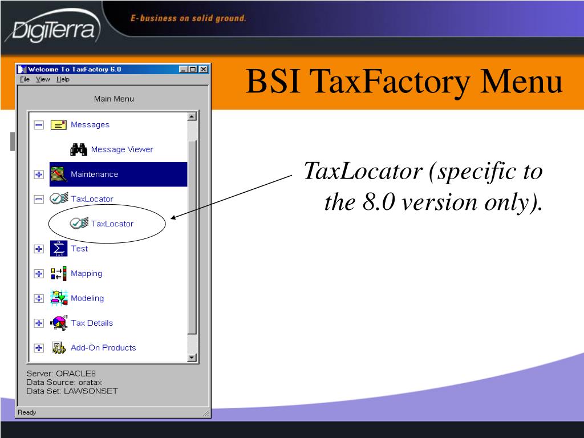
Task: Open the File menu
Action: (x=25, y=79)
